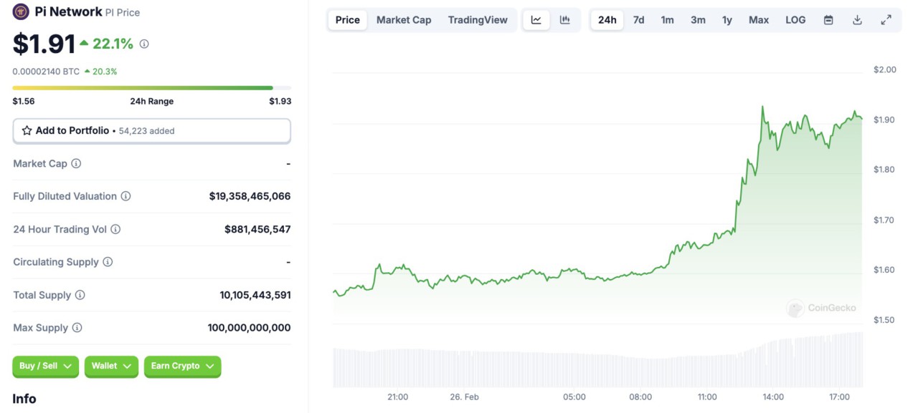Click the star to add Pi to portfolio

(28, 130)
